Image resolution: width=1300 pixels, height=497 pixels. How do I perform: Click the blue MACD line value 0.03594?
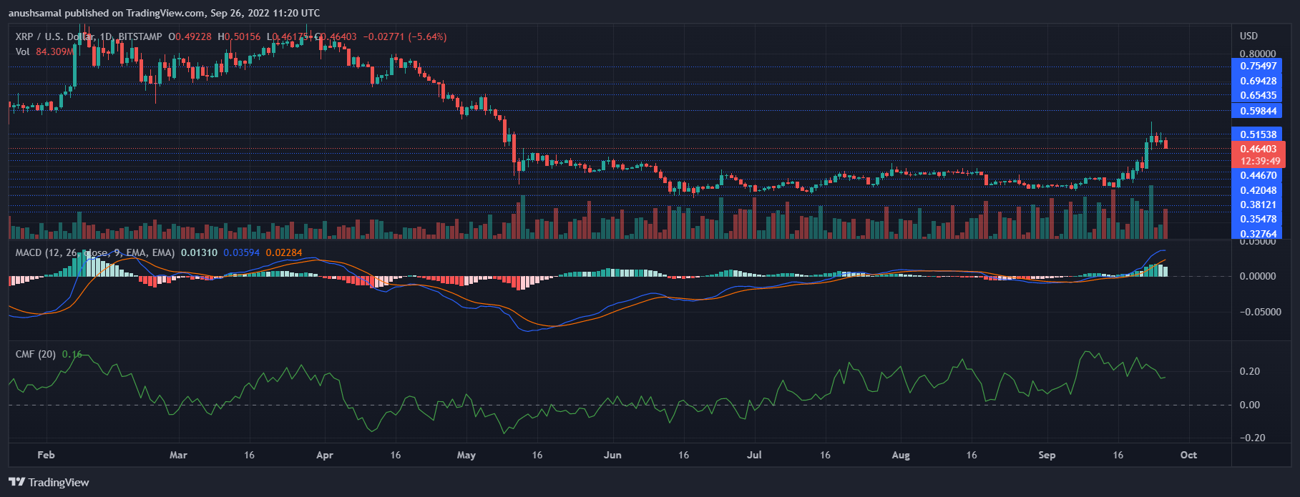coord(242,252)
